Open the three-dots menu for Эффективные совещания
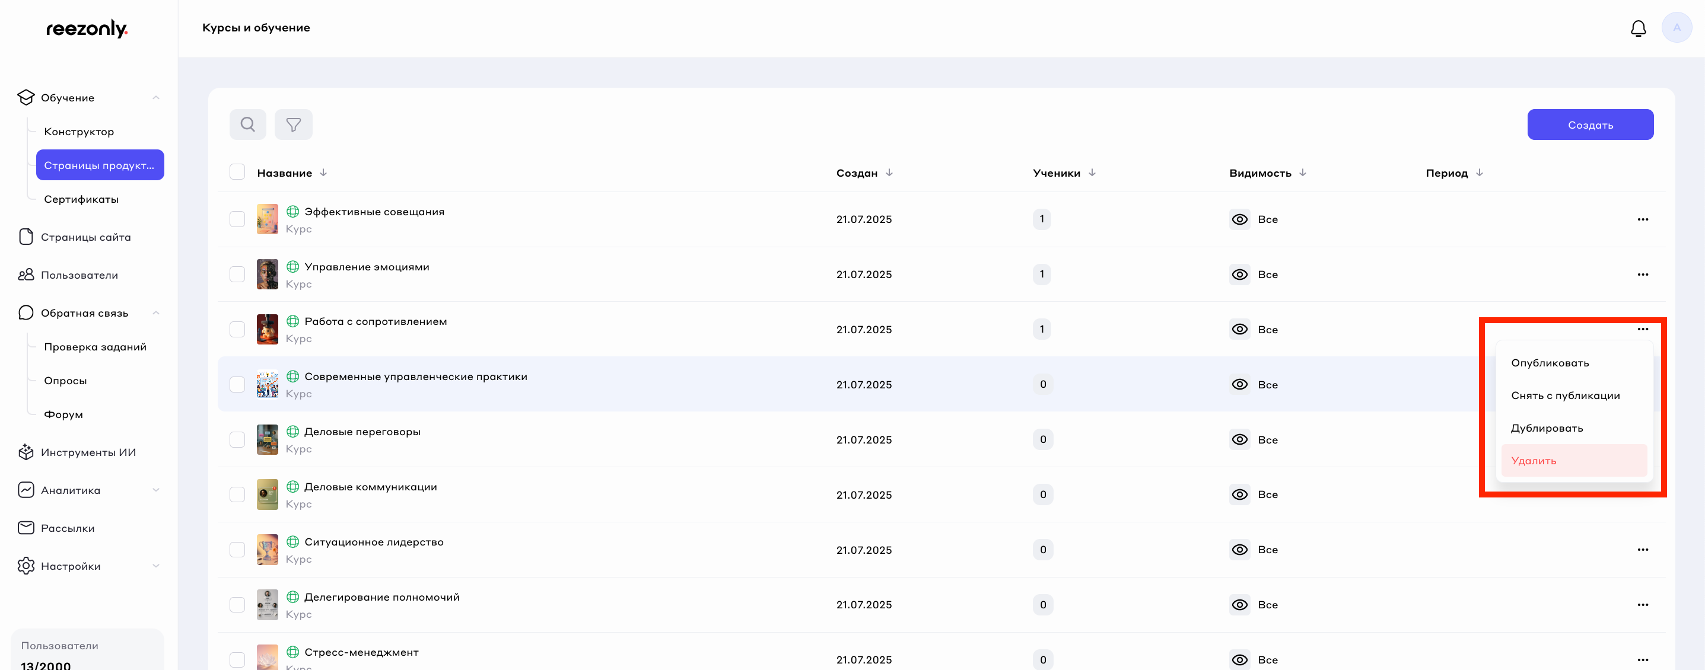The image size is (1705, 670). (x=1642, y=219)
